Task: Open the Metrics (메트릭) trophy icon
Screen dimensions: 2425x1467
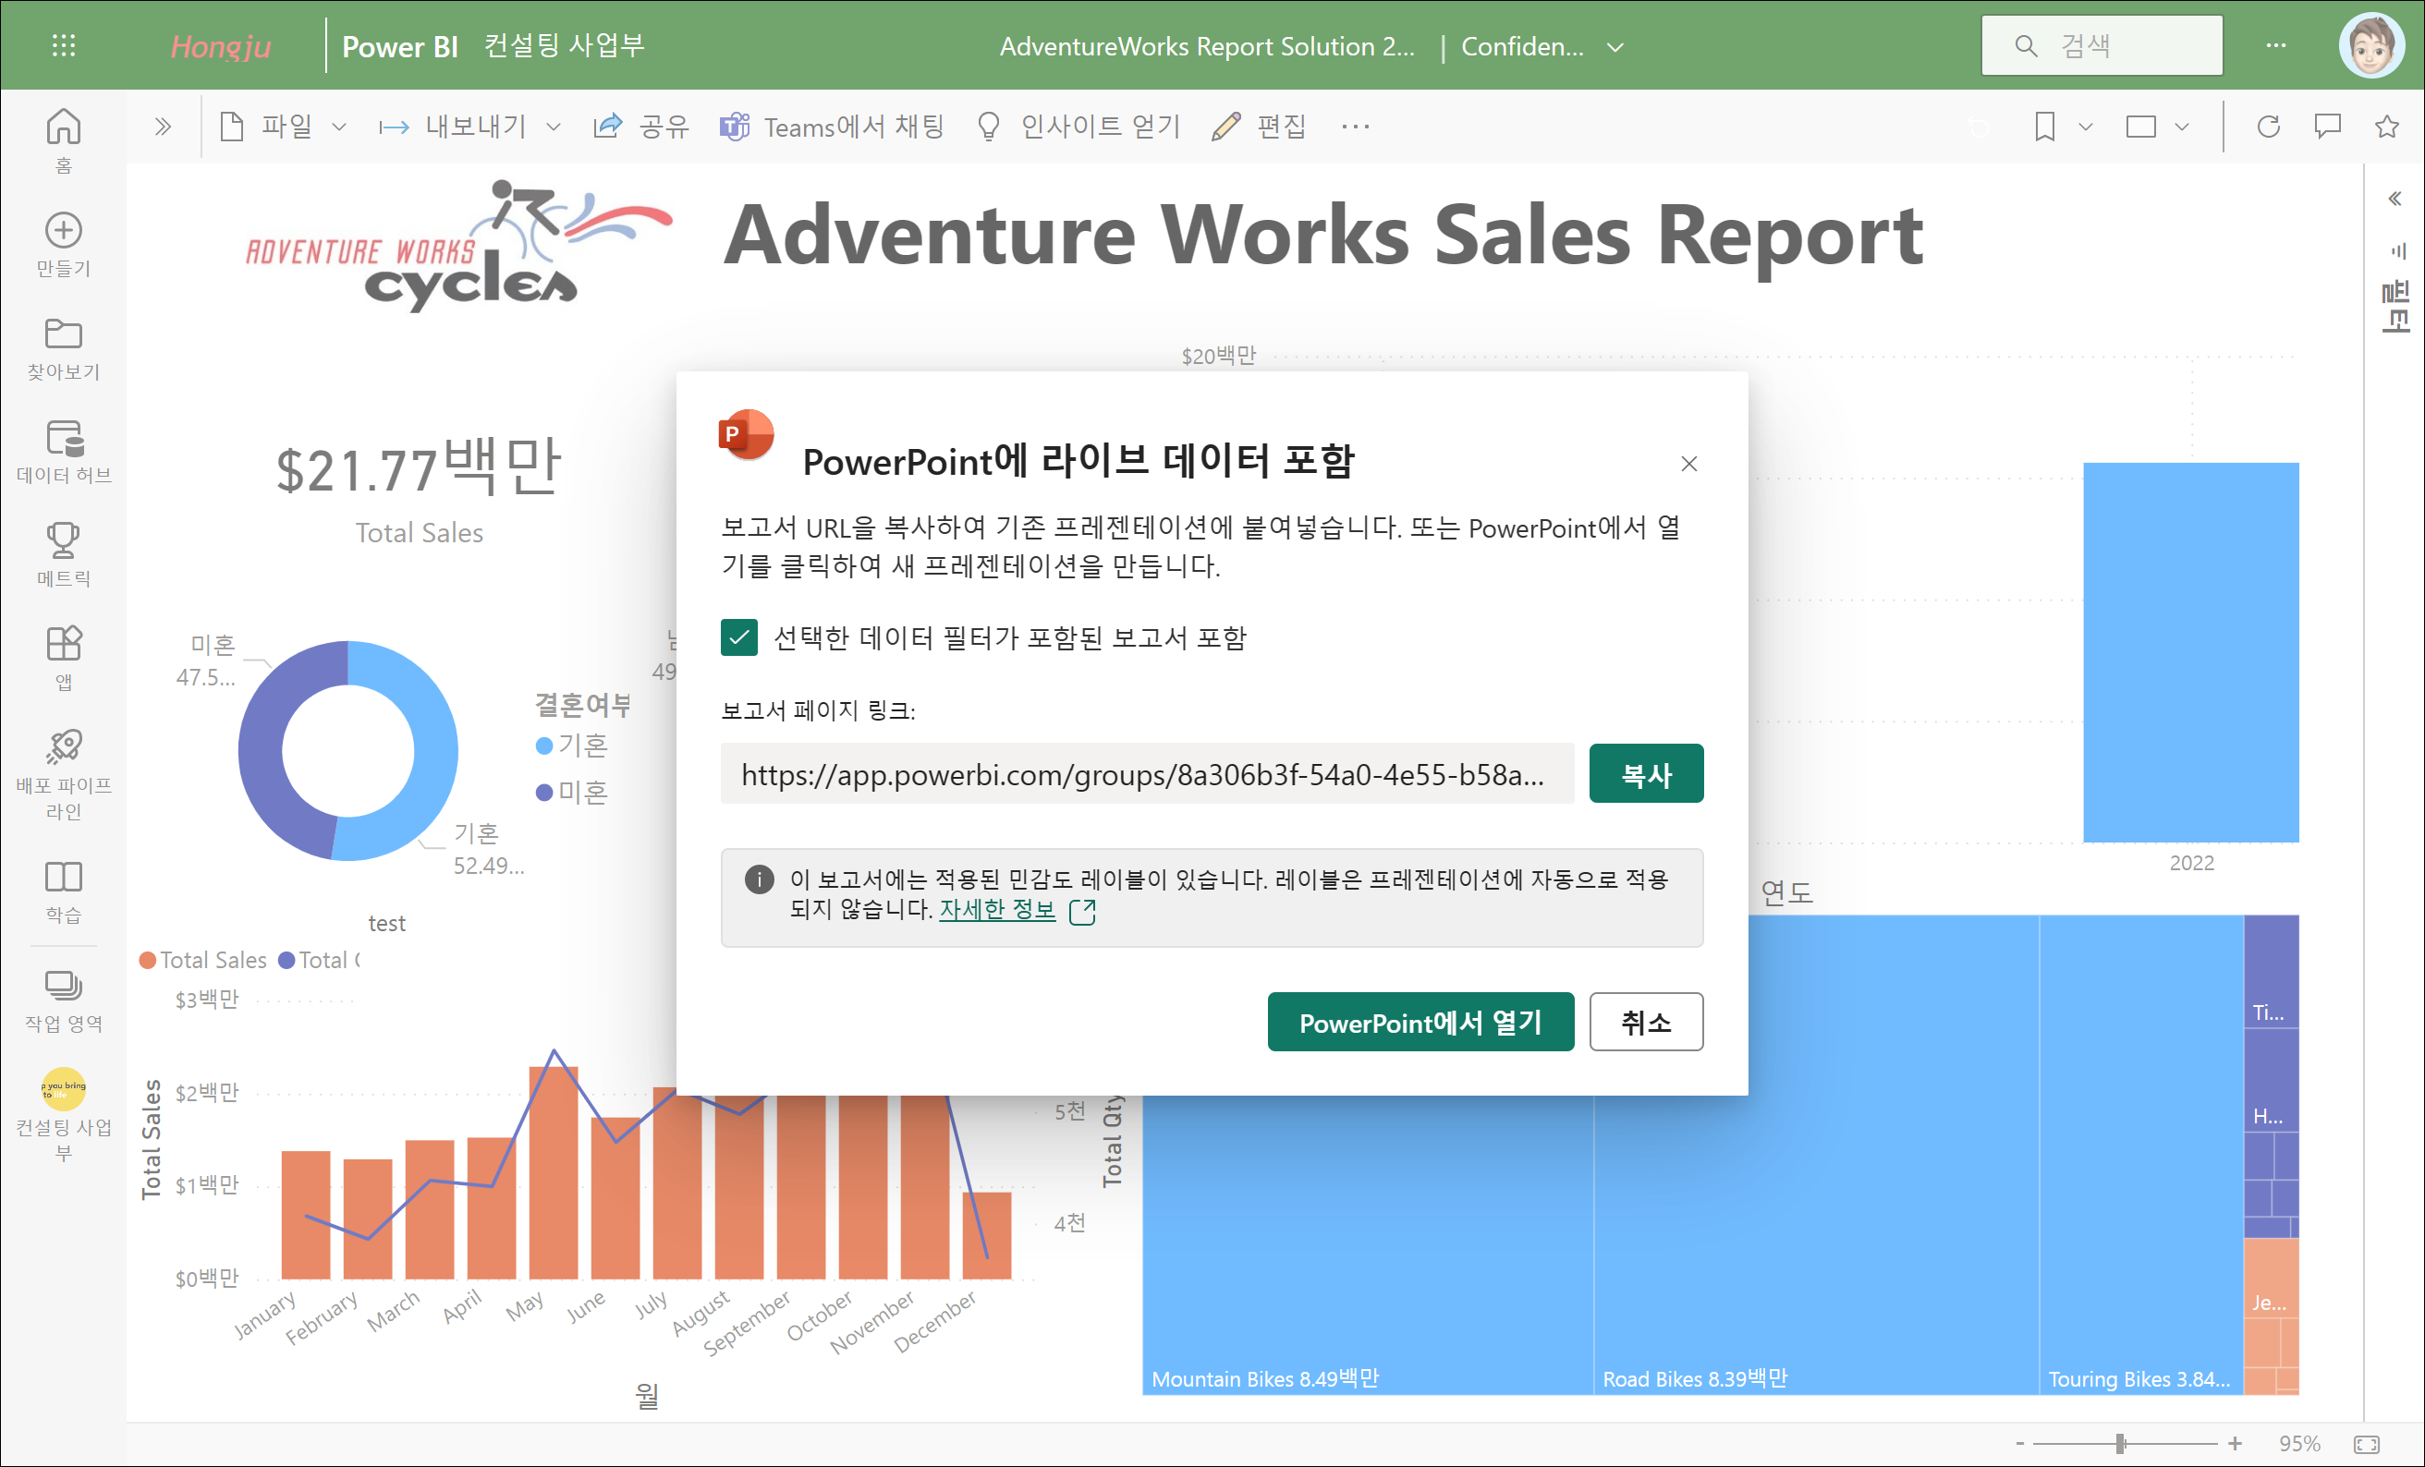Action: (x=63, y=541)
